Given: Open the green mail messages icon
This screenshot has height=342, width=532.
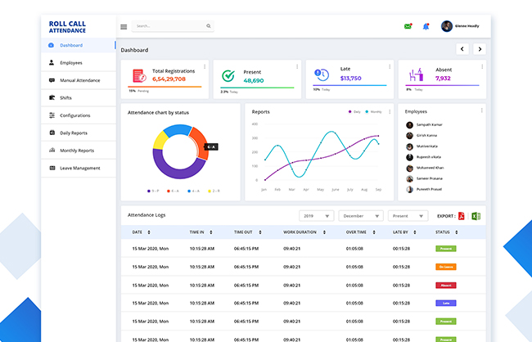Looking at the screenshot, I should tap(408, 26).
